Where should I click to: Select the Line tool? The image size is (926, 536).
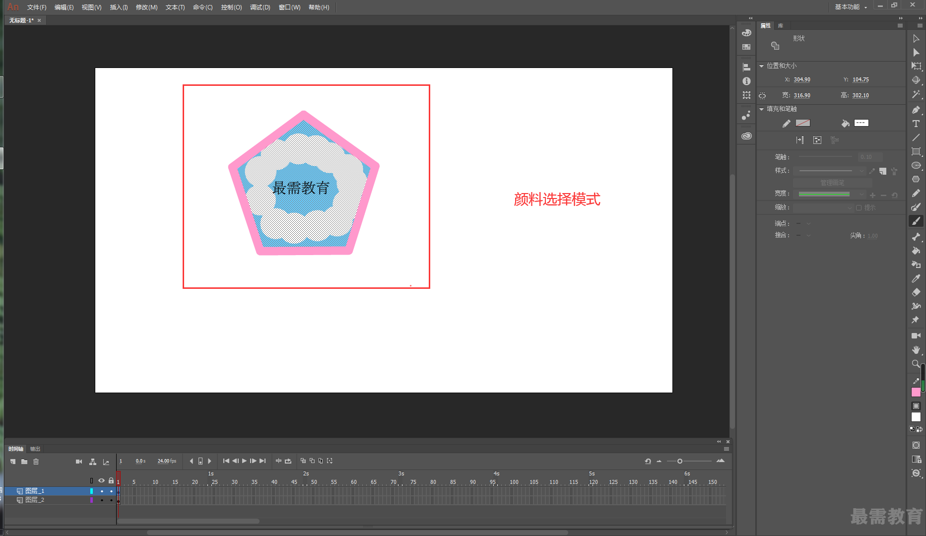point(916,137)
